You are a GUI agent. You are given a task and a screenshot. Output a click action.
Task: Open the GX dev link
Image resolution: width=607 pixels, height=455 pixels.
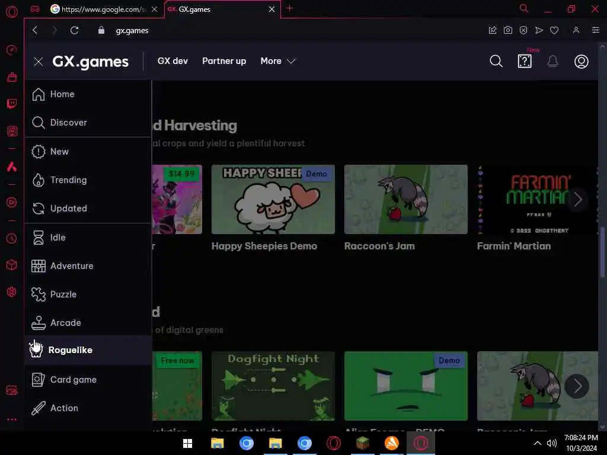(x=172, y=61)
